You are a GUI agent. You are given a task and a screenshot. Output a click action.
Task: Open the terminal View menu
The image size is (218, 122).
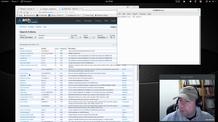tap(129, 14)
